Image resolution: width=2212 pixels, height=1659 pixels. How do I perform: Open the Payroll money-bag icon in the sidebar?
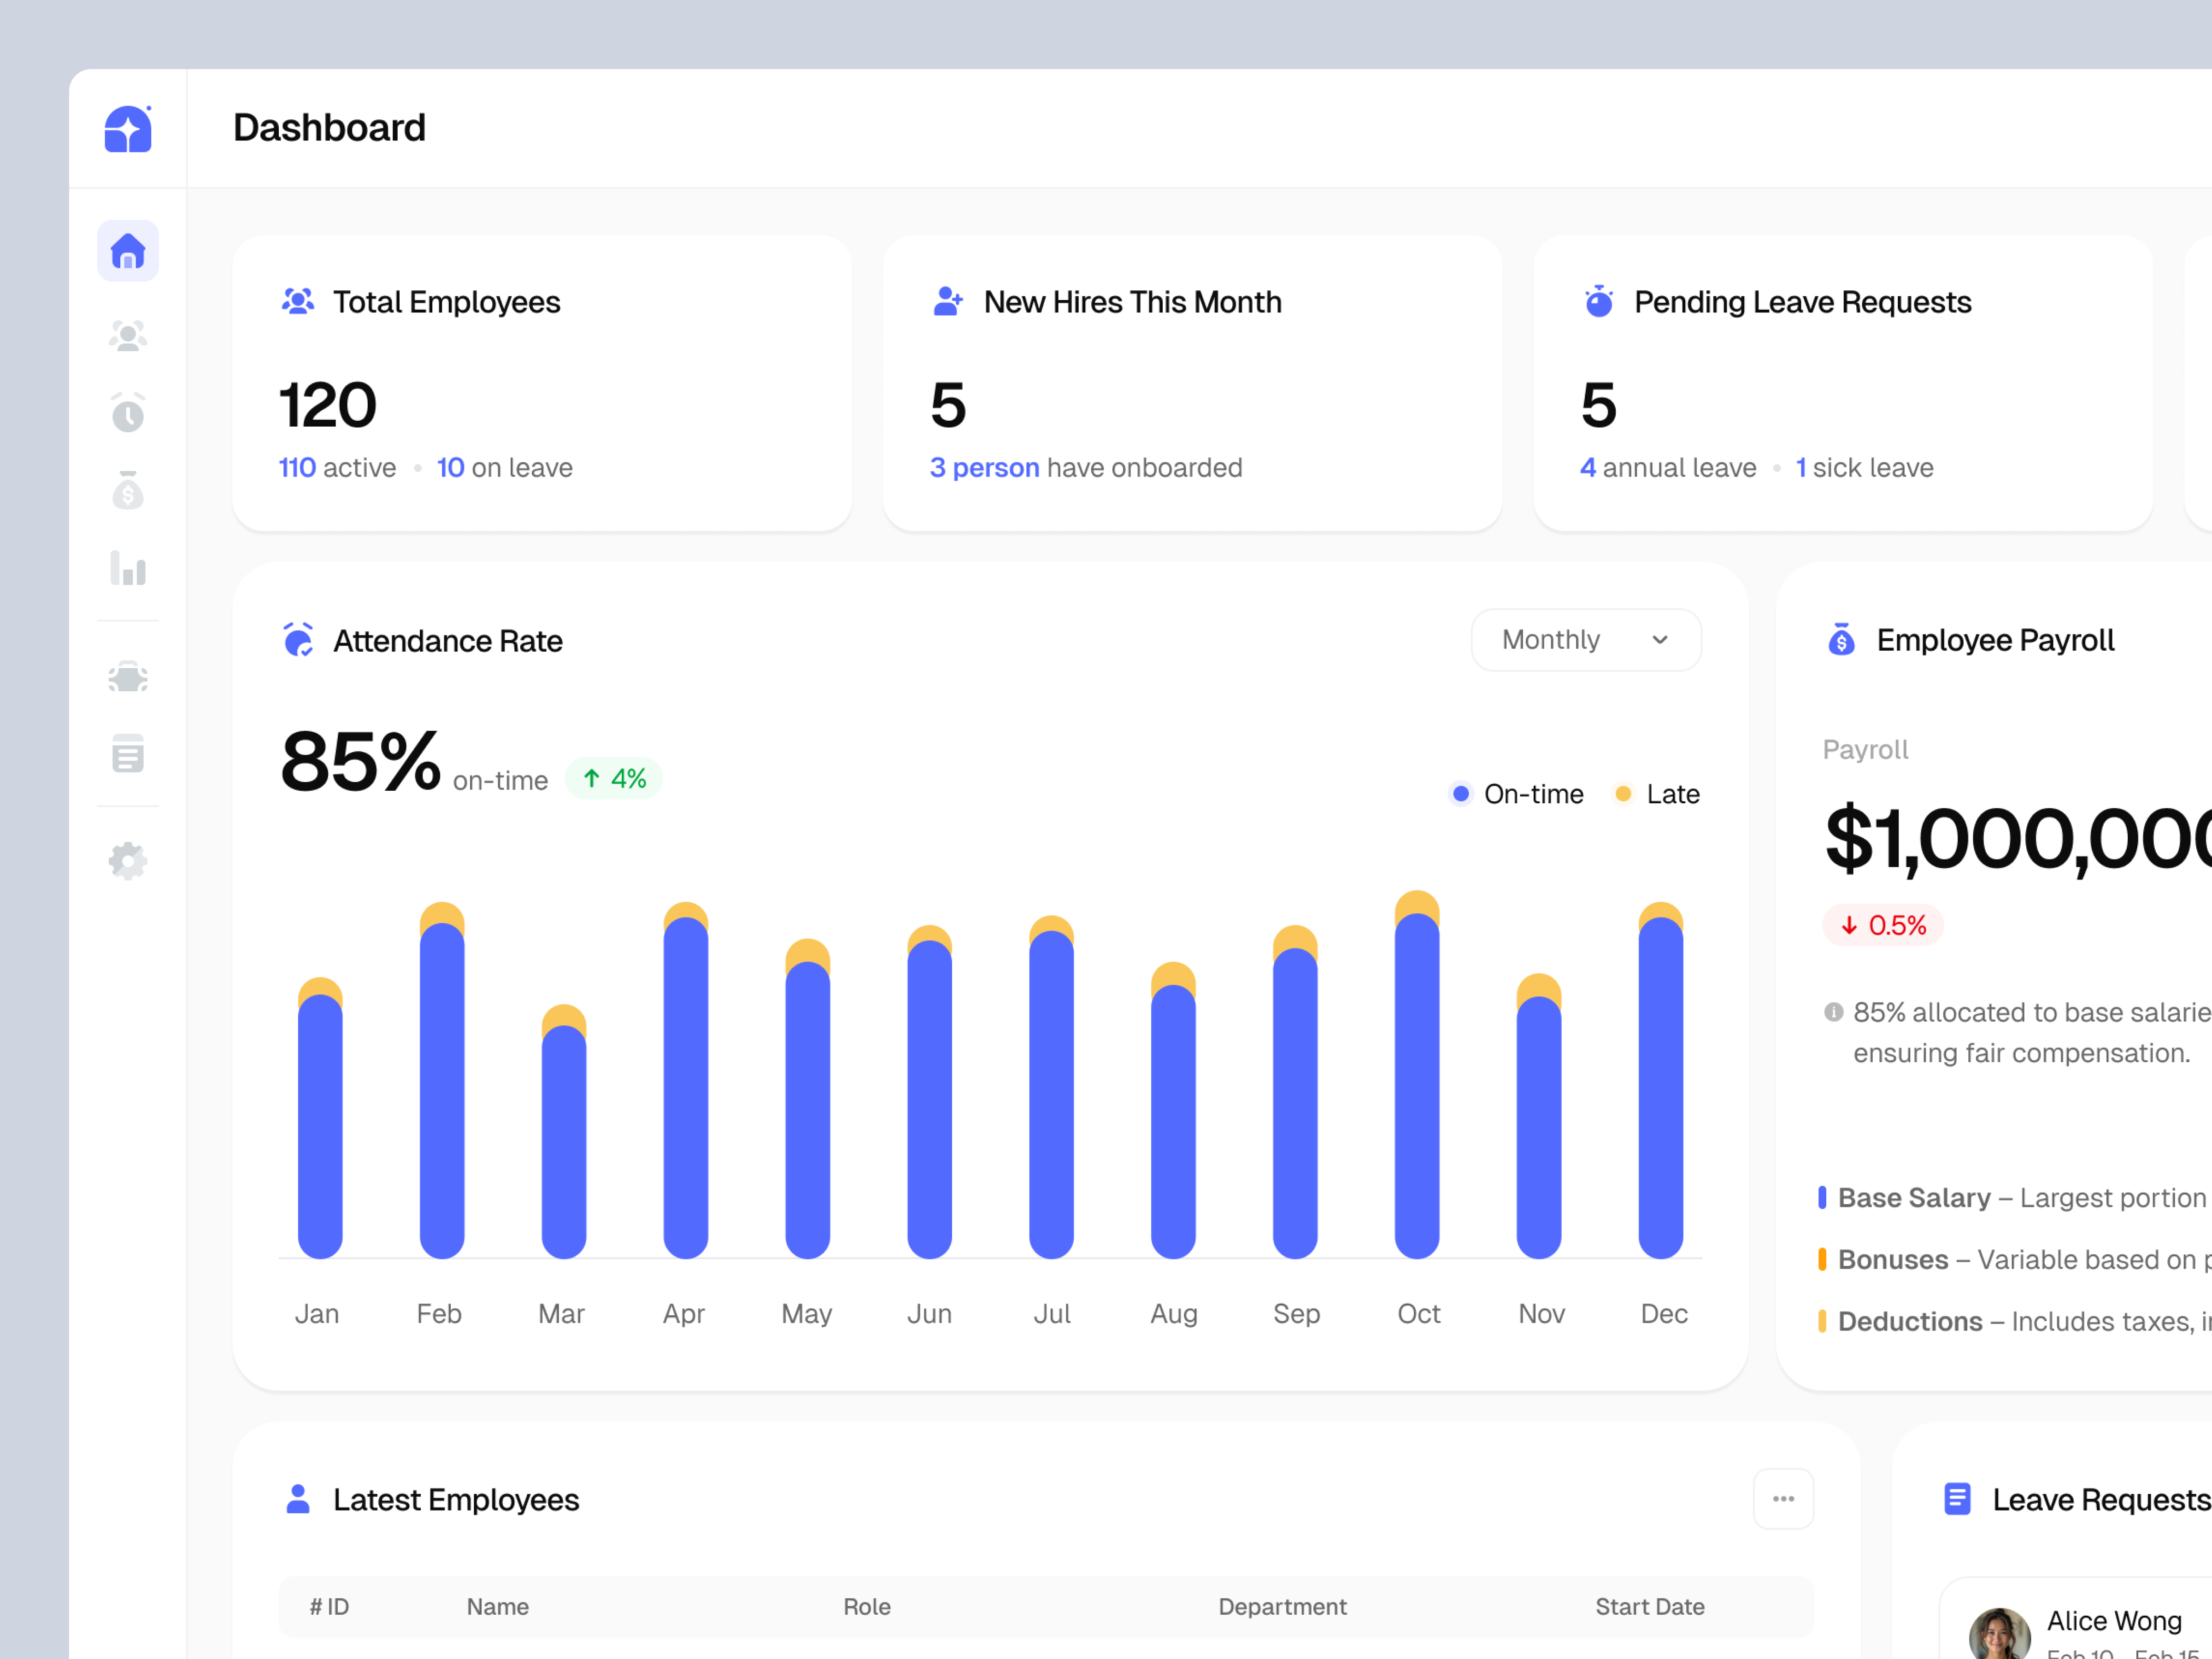(x=128, y=491)
